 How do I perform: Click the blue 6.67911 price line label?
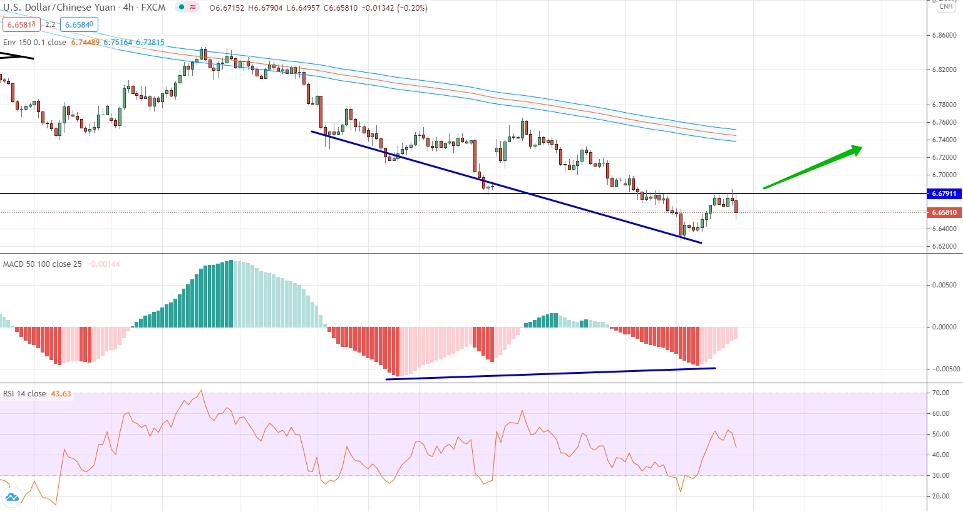point(944,194)
